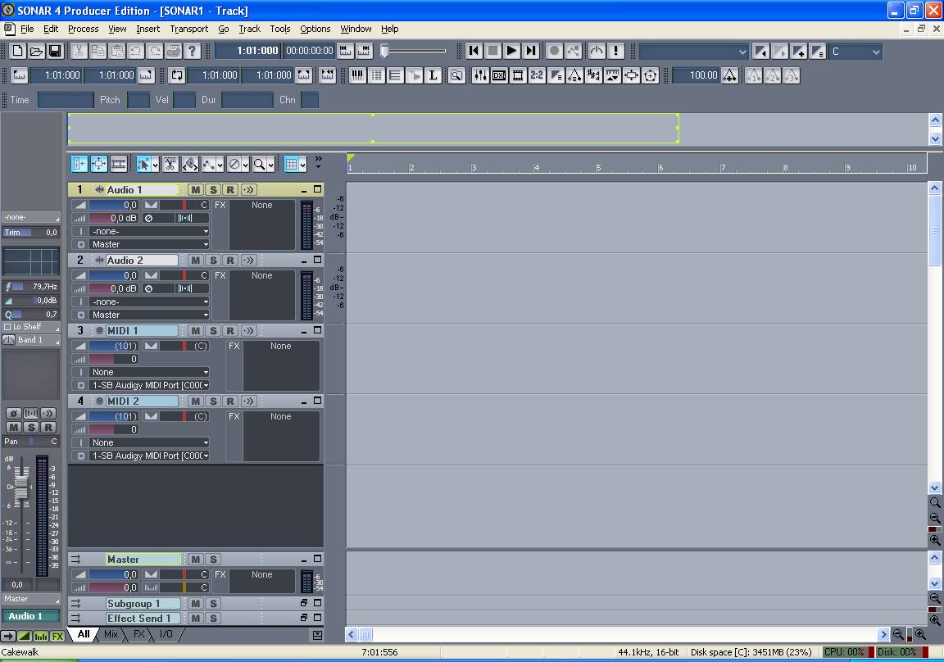The height and width of the screenshot is (662, 944).
Task: Open the Options menu
Action: click(x=315, y=29)
